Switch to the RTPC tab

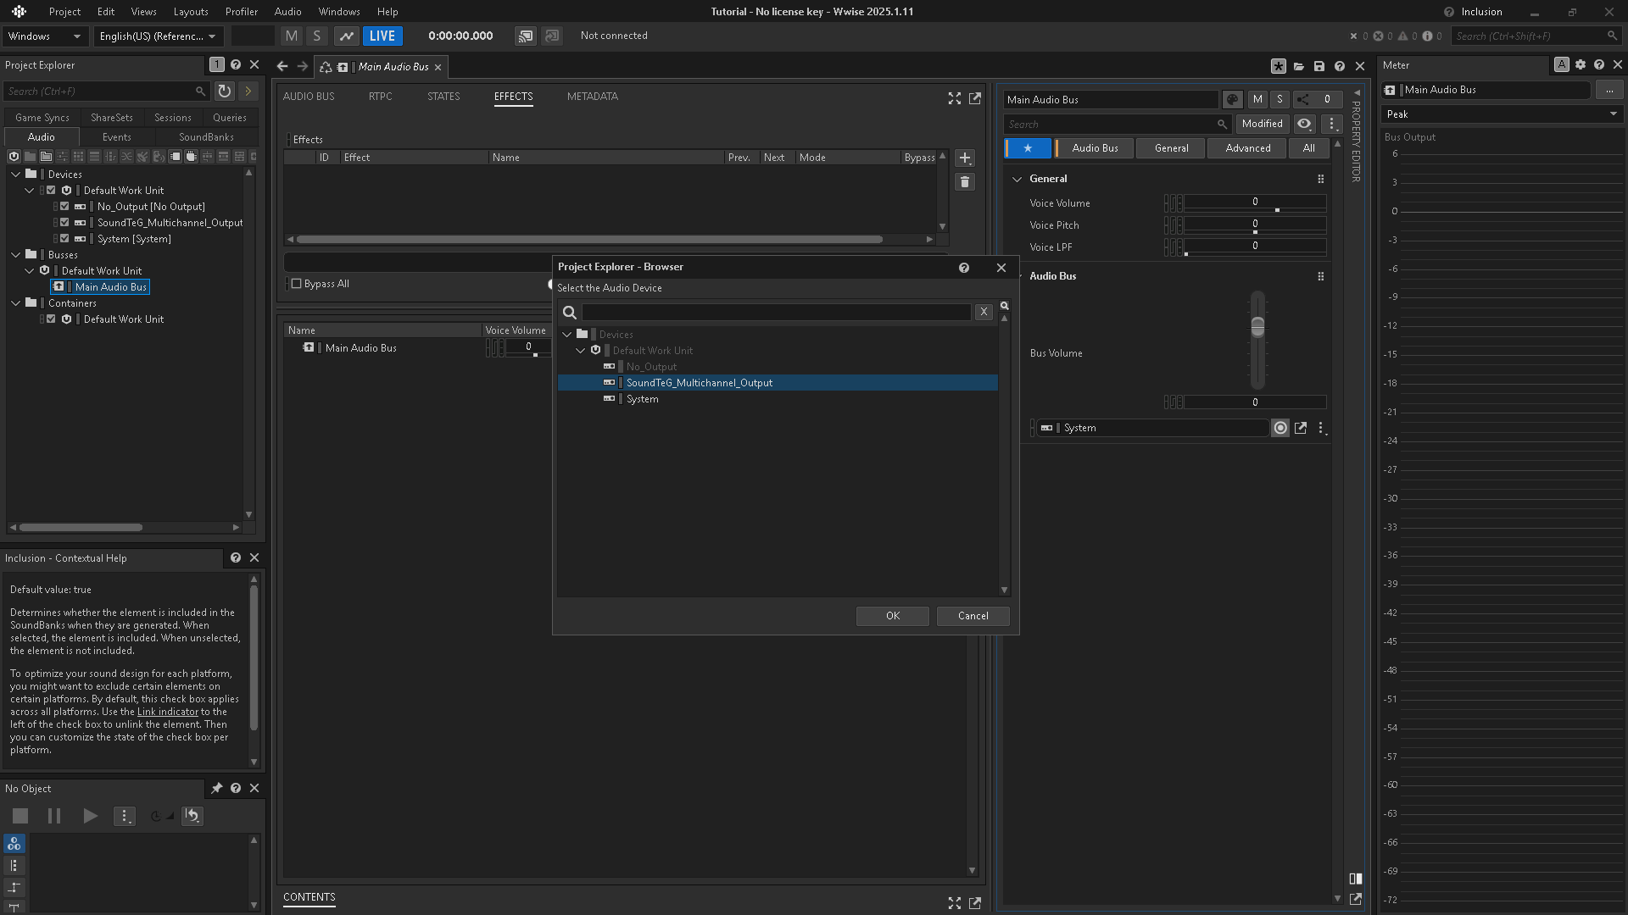coord(380,97)
